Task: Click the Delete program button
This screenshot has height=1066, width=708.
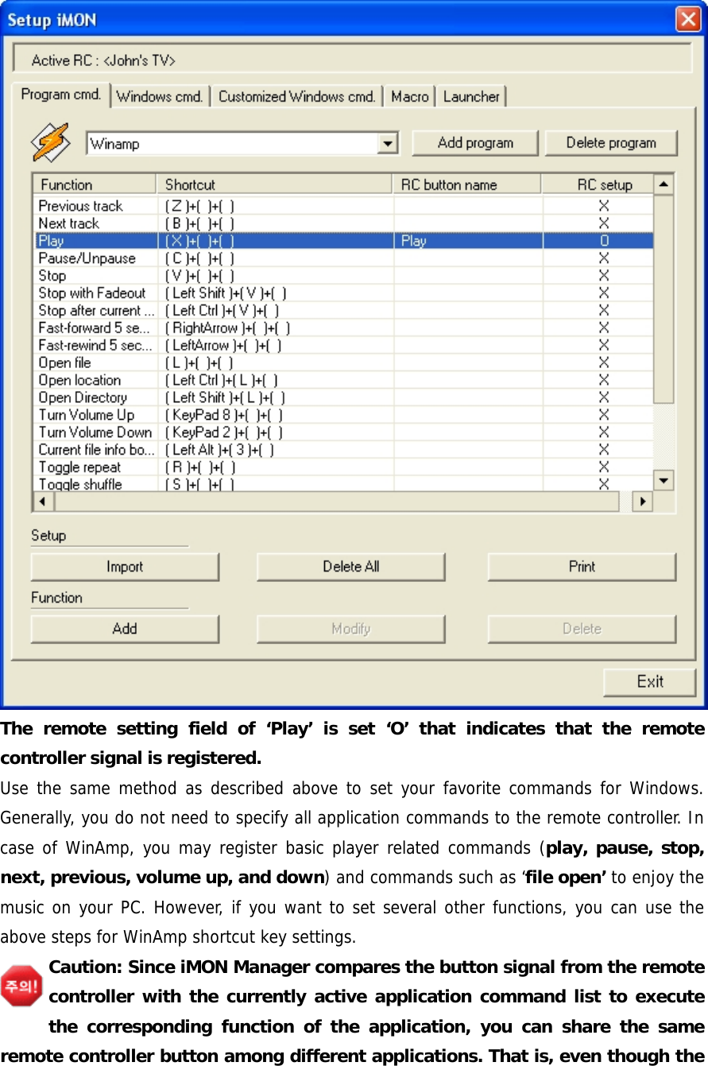Action: (611, 142)
